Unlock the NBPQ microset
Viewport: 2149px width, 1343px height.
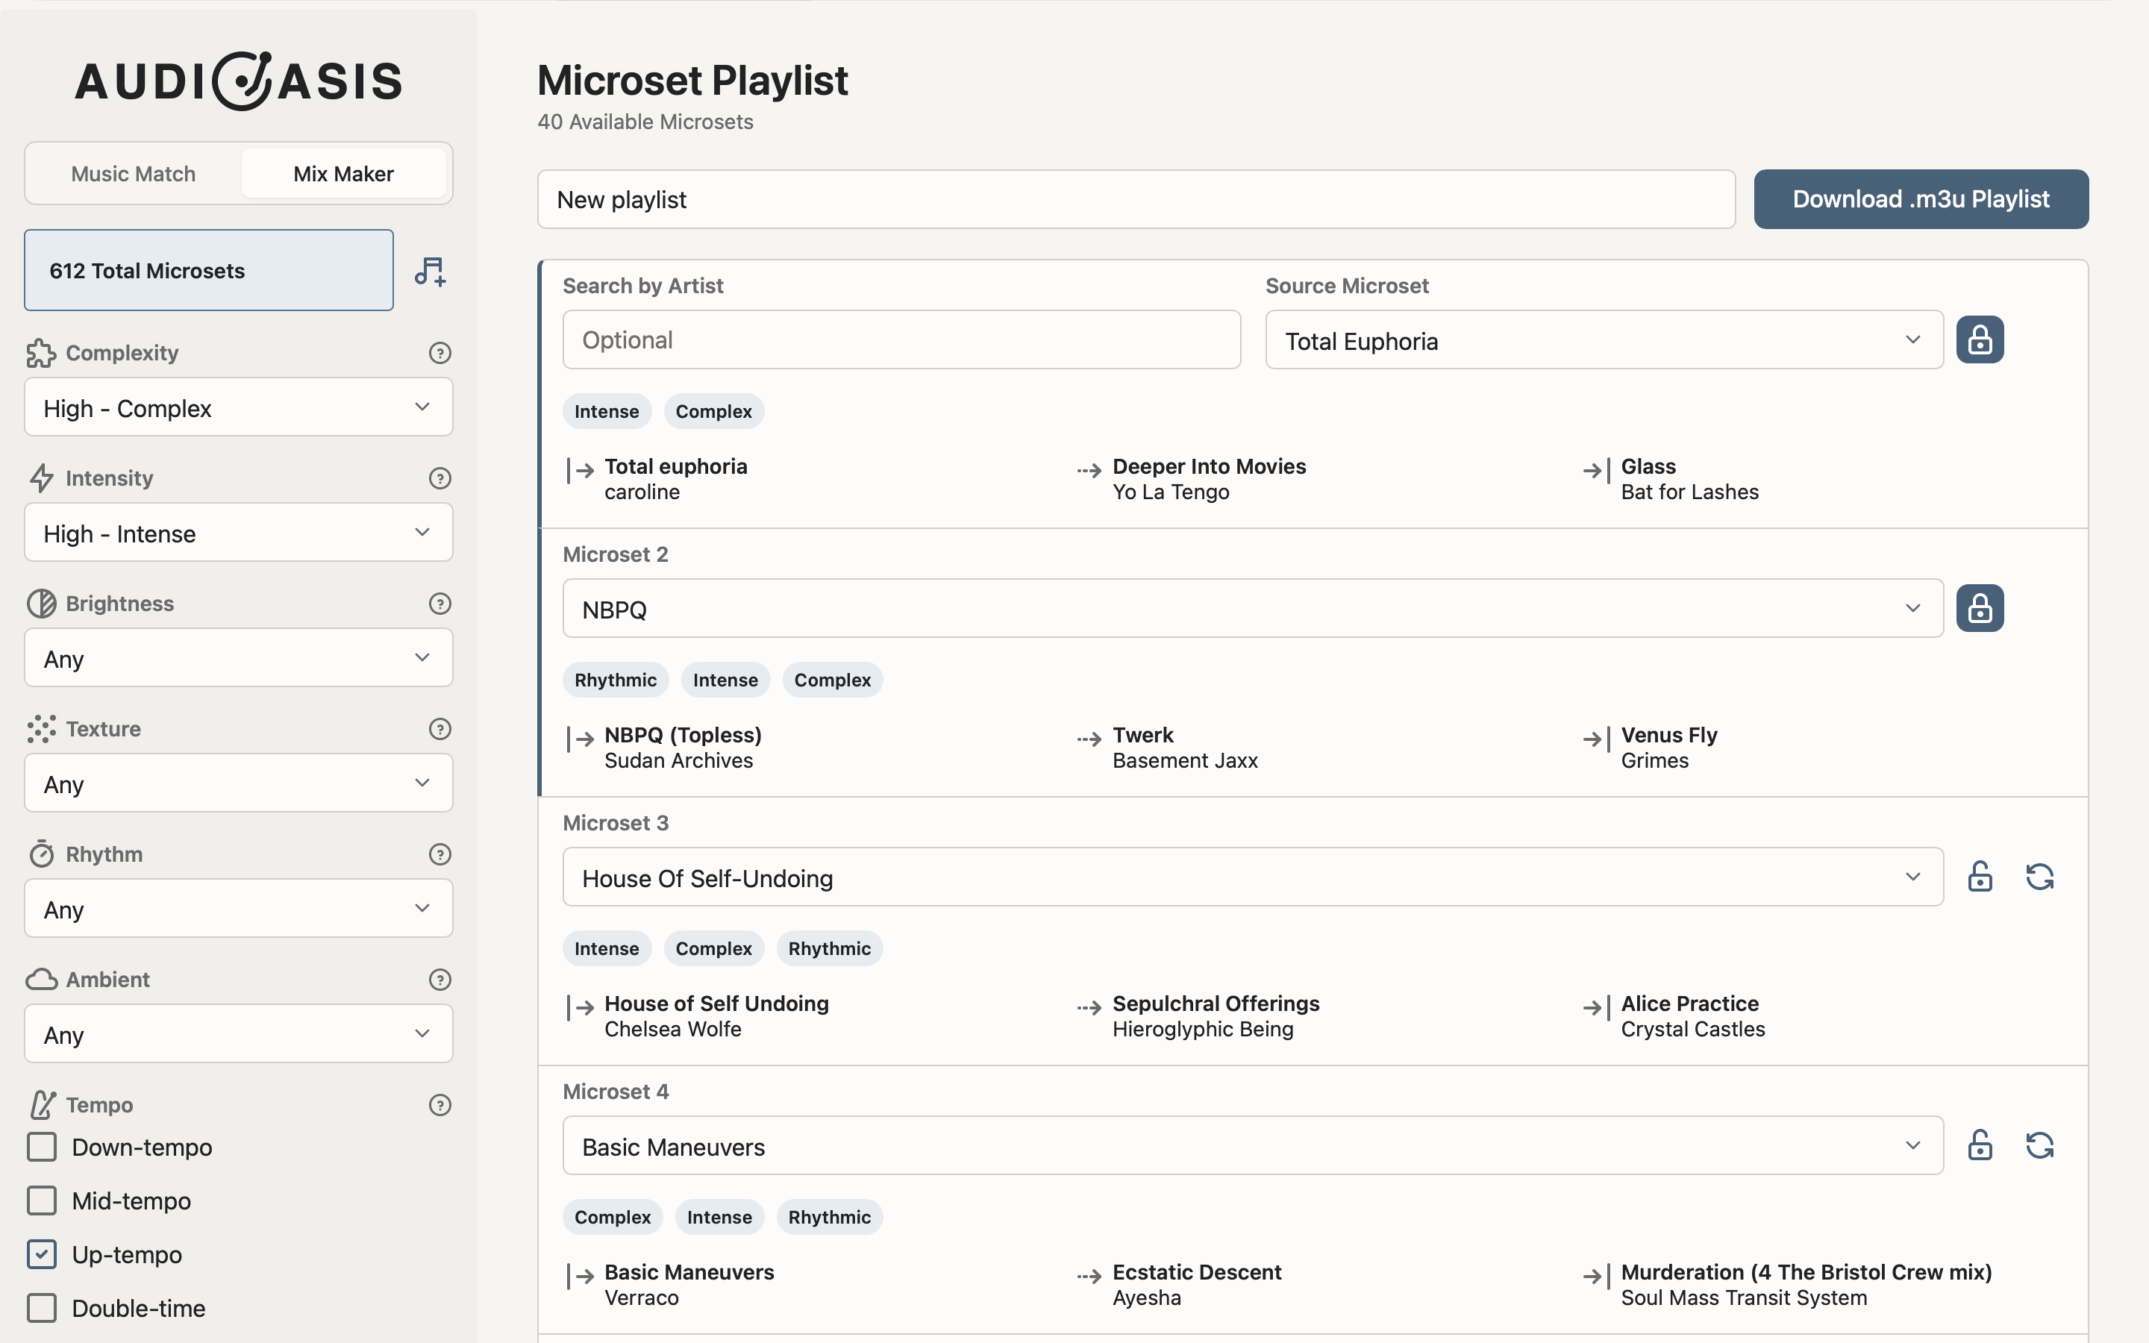[x=1980, y=607]
